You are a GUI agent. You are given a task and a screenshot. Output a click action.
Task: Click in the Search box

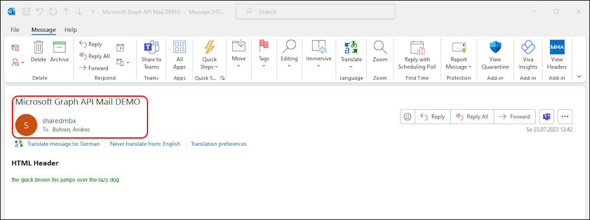[315, 12]
